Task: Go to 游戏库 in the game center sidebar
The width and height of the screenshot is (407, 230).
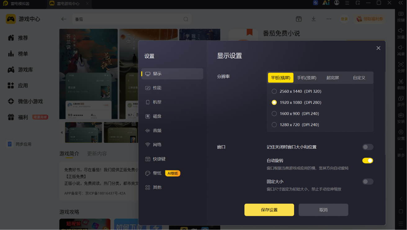Action: (20, 70)
